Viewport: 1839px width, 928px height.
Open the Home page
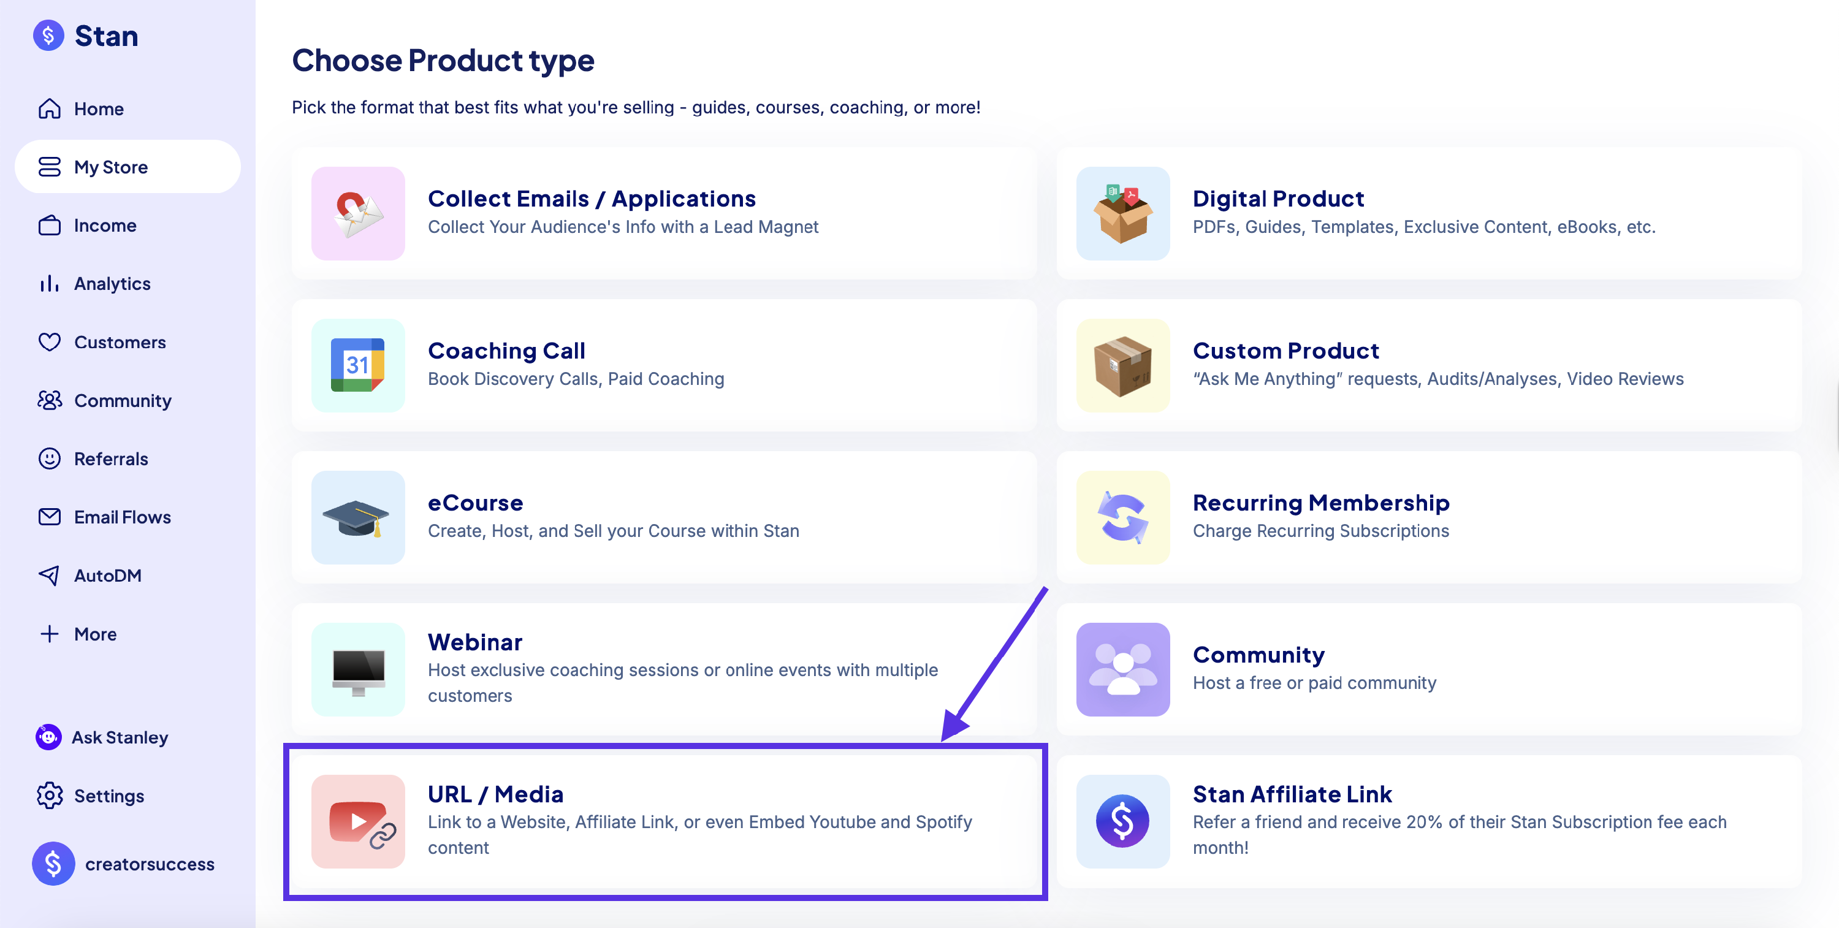tap(98, 108)
